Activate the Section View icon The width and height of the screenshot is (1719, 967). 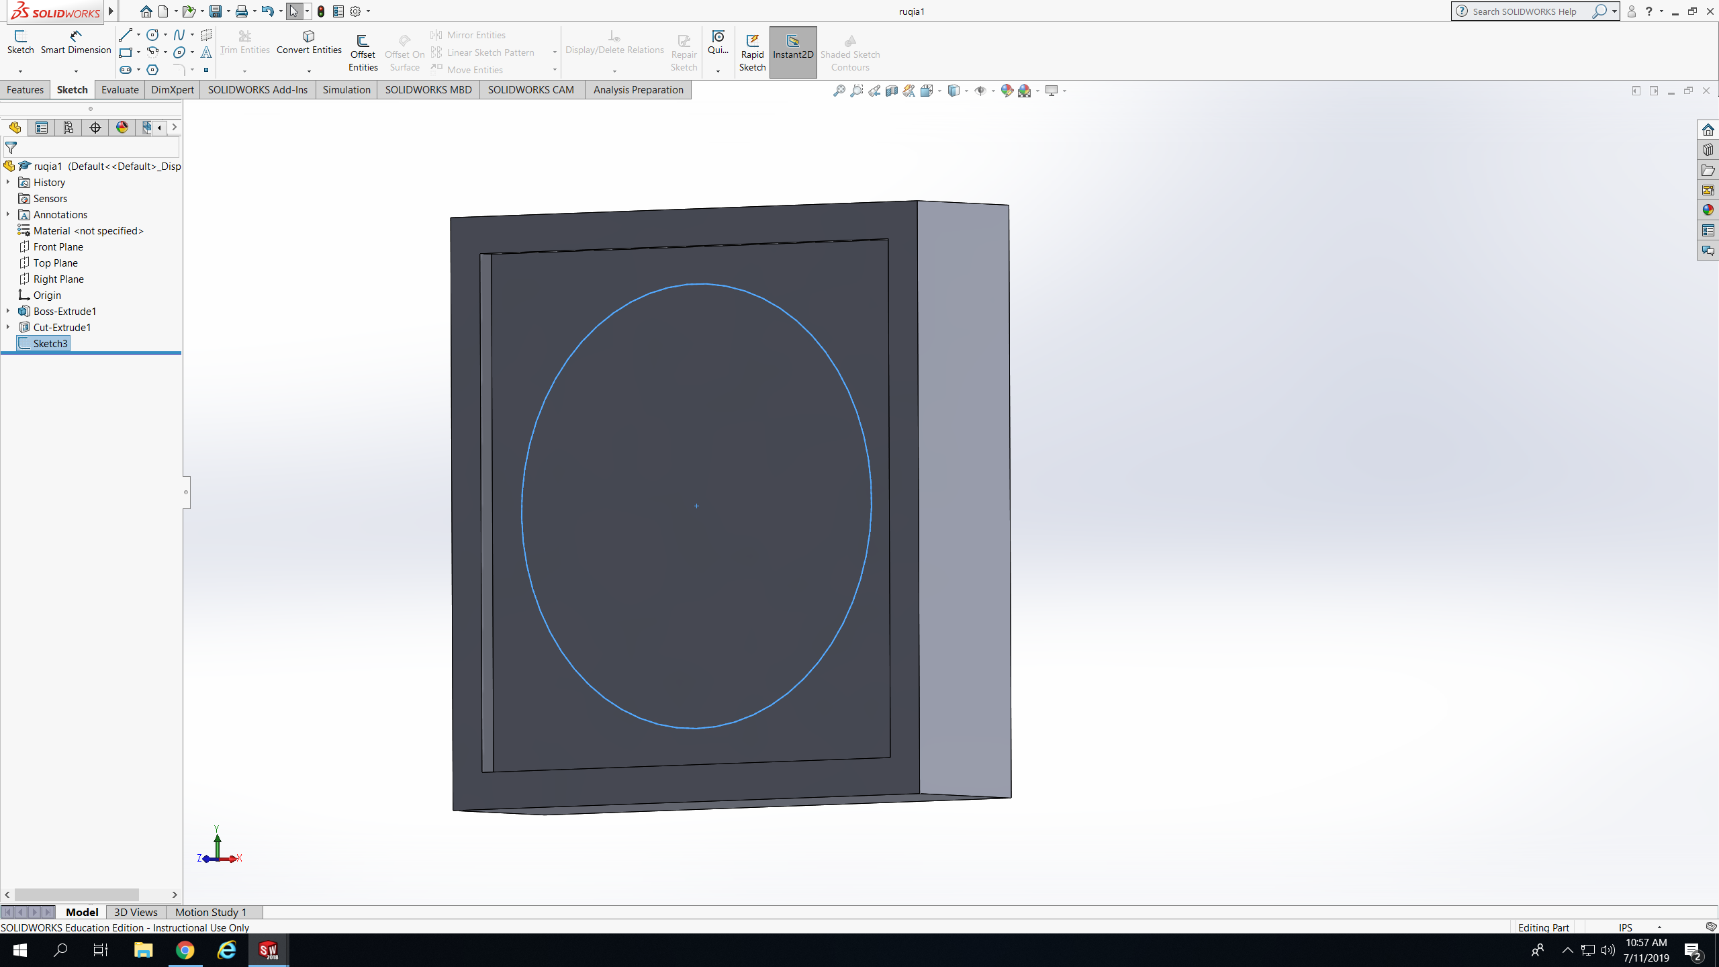892,91
